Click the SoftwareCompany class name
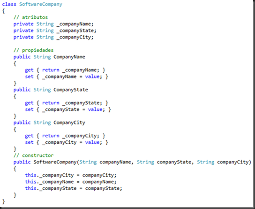The height and width of the screenshot is (209, 255). tap(41, 4)
